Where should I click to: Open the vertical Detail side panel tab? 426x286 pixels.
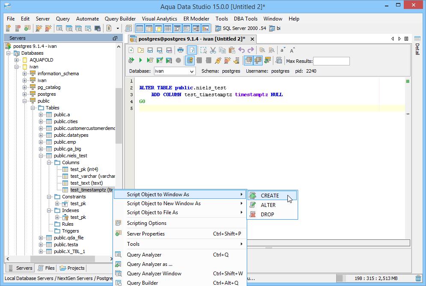417,46
